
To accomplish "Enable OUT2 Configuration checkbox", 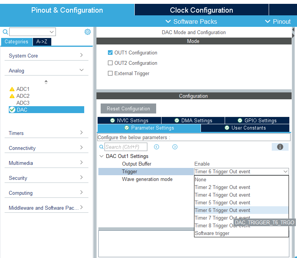I will pyautogui.click(x=110, y=63).
